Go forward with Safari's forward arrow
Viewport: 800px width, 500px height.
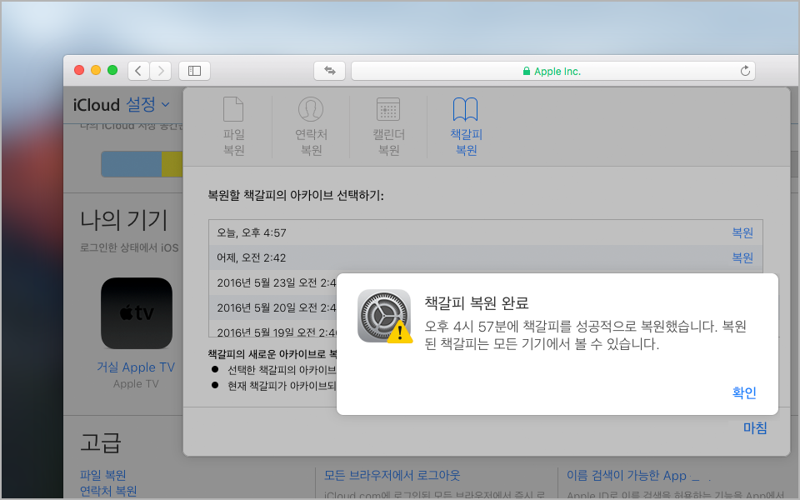[161, 70]
